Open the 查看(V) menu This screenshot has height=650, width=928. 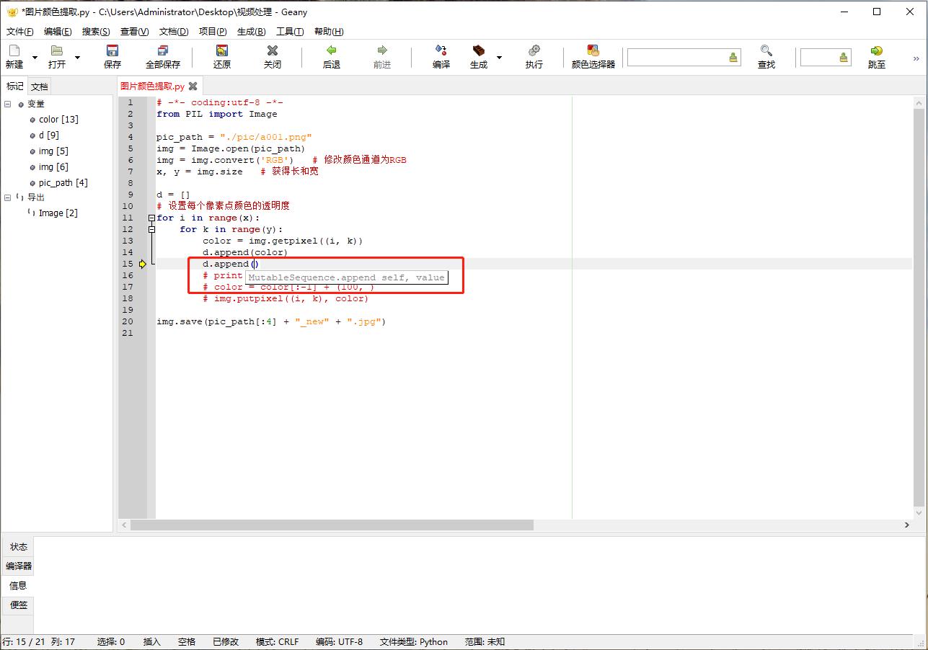point(134,32)
